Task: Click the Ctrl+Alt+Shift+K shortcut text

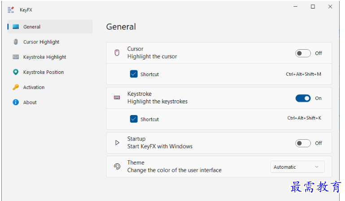Action: (x=304, y=118)
